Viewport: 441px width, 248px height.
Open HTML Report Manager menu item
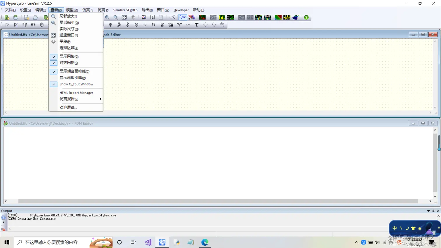tap(76, 93)
